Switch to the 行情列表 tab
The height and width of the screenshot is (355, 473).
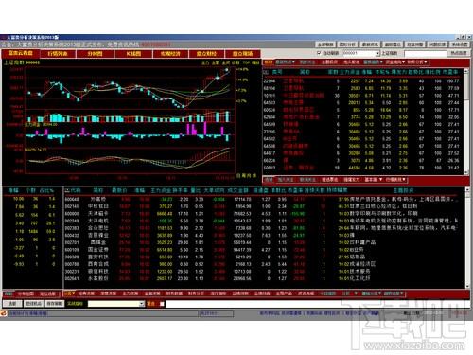(x=58, y=54)
